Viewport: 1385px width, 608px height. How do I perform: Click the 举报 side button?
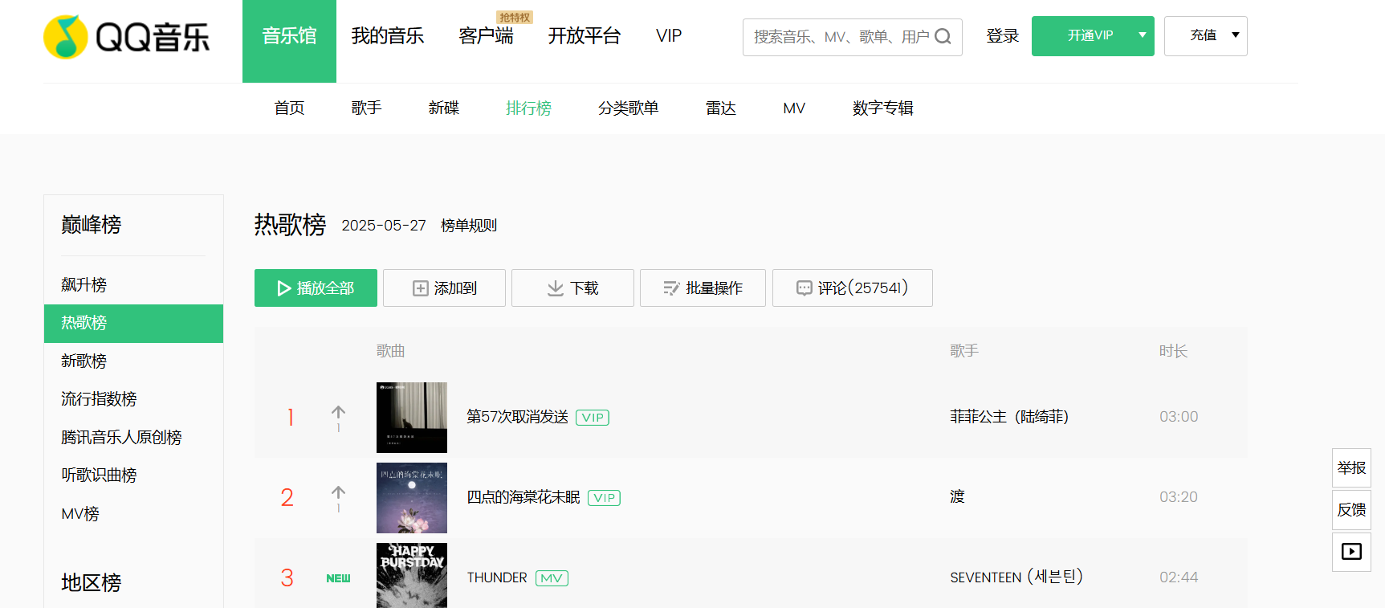1352,468
